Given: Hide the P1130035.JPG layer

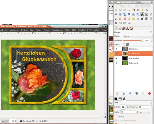Looking at the screenshot, I should (116, 54).
